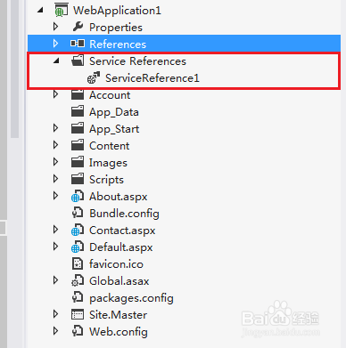Click the About.aspx web page icon

tap(78, 197)
